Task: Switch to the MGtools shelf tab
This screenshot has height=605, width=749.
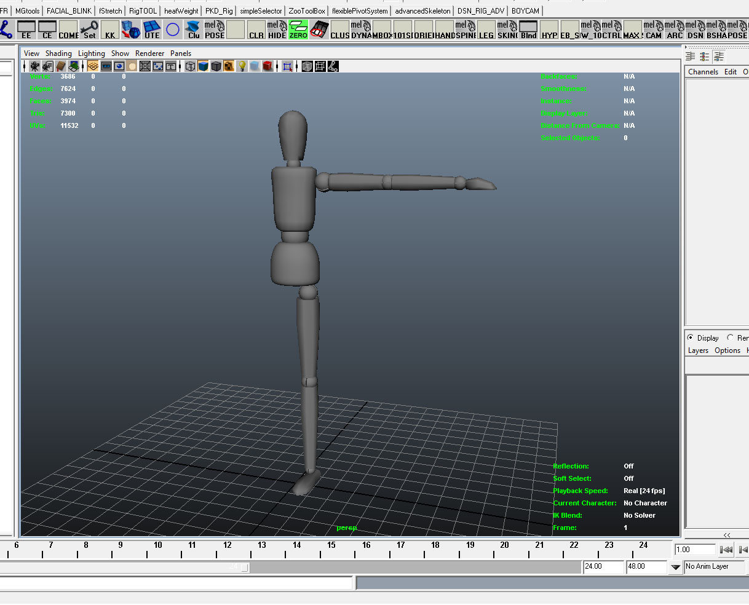Action: (x=27, y=11)
